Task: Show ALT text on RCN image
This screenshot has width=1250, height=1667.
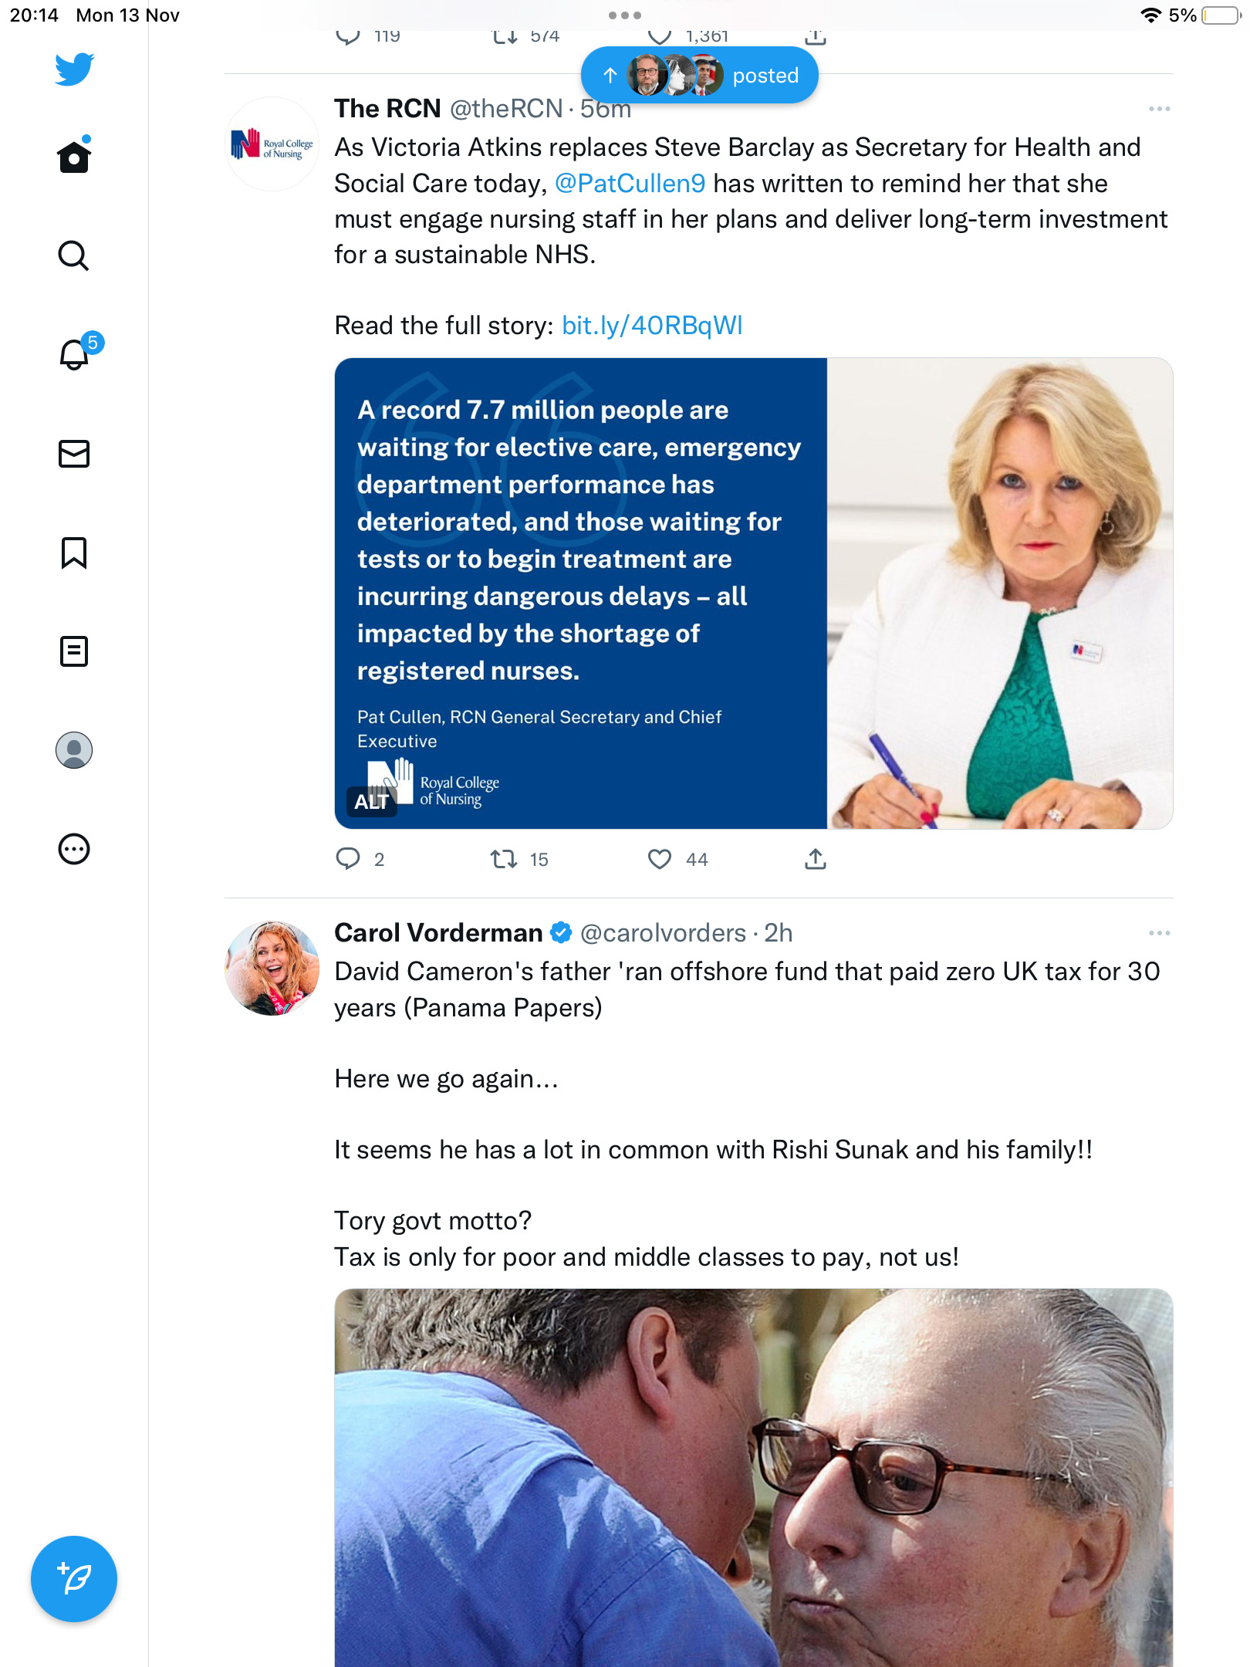Action: (371, 802)
